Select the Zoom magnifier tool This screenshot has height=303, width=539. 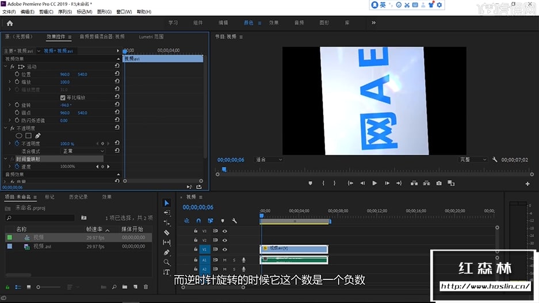point(167,262)
